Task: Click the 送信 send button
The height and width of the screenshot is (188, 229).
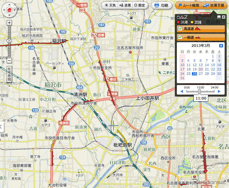Action: 125,5
